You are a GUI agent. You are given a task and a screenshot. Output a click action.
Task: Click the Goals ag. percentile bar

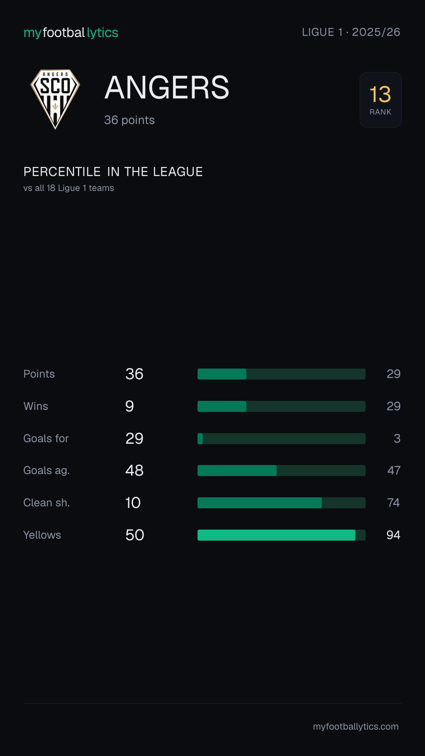click(281, 471)
